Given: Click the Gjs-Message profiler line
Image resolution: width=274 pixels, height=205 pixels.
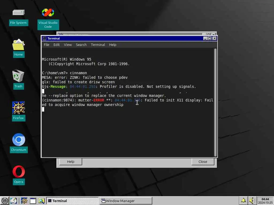Looking at the screenshot, I should pyautogui.click(x=119, y=86).
